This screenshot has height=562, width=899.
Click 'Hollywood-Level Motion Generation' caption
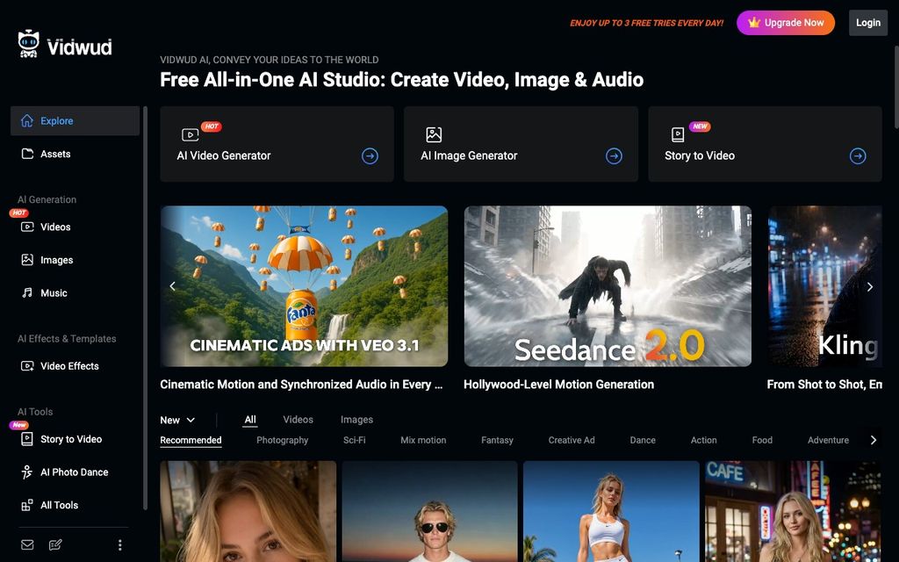tap(559, 385)
